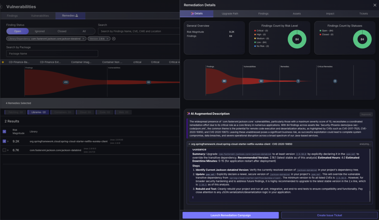Uncheck the spring-cloud-starter-netflix-eureka-client row checkbox
The image size is (379, 220).
(x=4, y=141)
